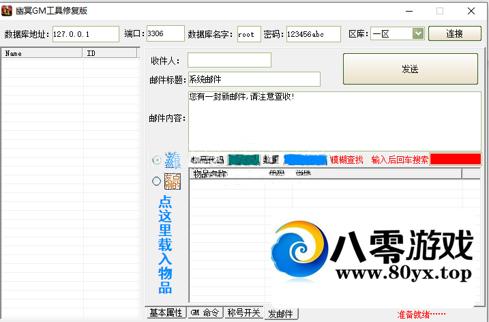Switch to the 基本属性 tab
This screenshot has height=322, width=489.
166,312
